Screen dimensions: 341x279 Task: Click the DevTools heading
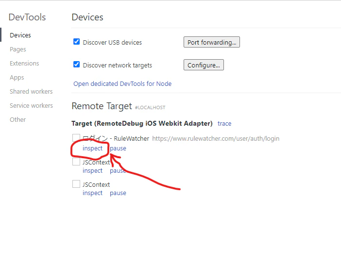(x=27, y=17)
